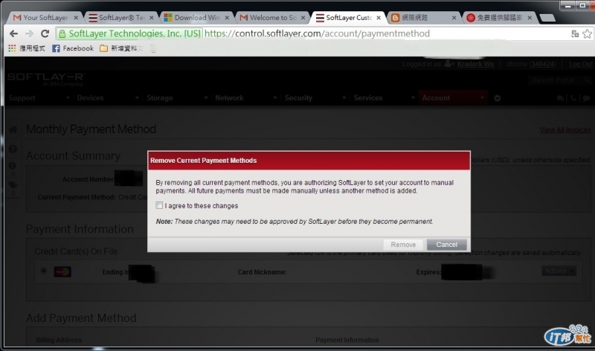Open the Account menu
The height and width of the screenshot is (351, 595).
pyautogui.click(x=436, y=98)
